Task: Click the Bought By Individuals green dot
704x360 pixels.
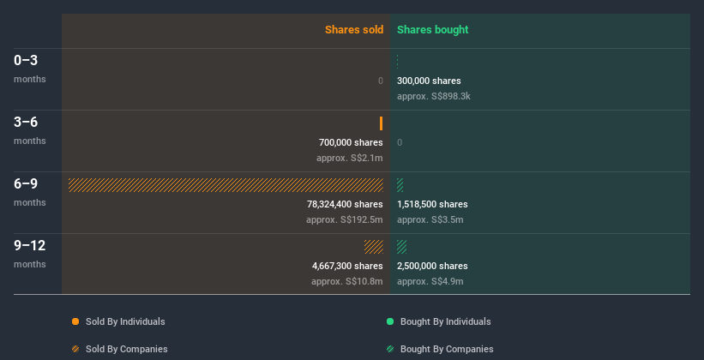Action: point(390,321)
